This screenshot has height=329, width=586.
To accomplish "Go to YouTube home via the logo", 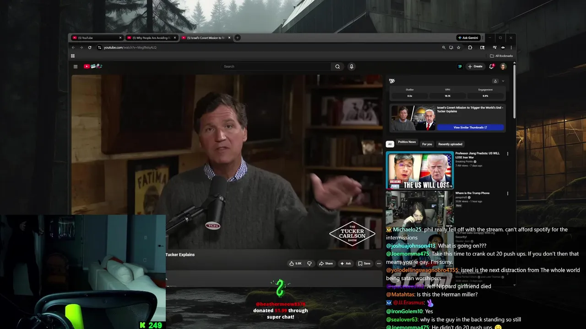I will [x=92, y=66].
